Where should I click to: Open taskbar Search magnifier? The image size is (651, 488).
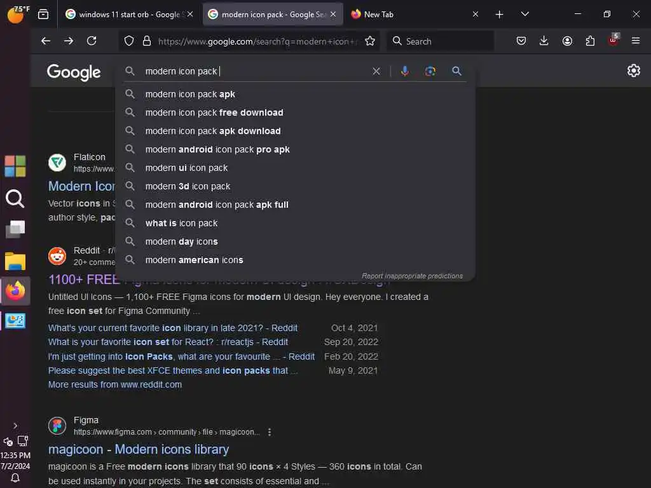pyautogui.click(x=15, y=198)
